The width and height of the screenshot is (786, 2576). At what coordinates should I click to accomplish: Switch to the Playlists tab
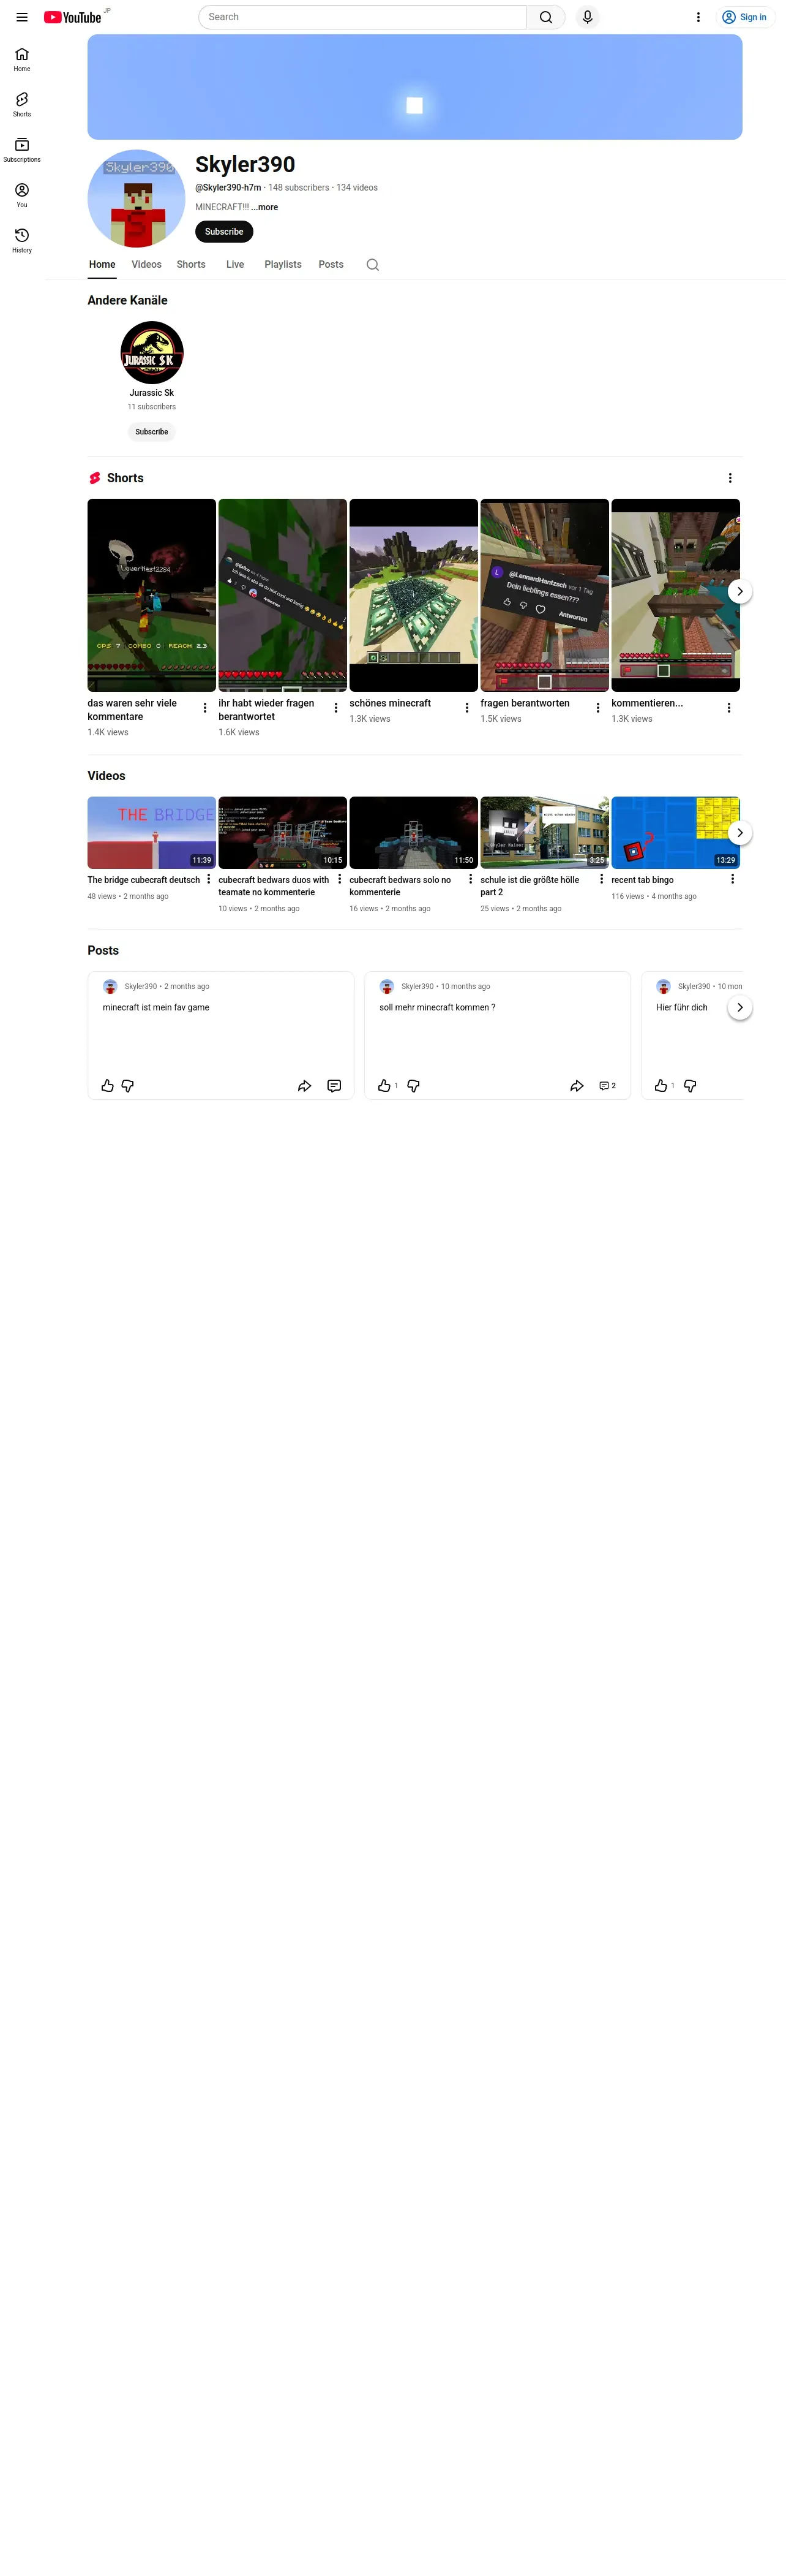(283, 265)
